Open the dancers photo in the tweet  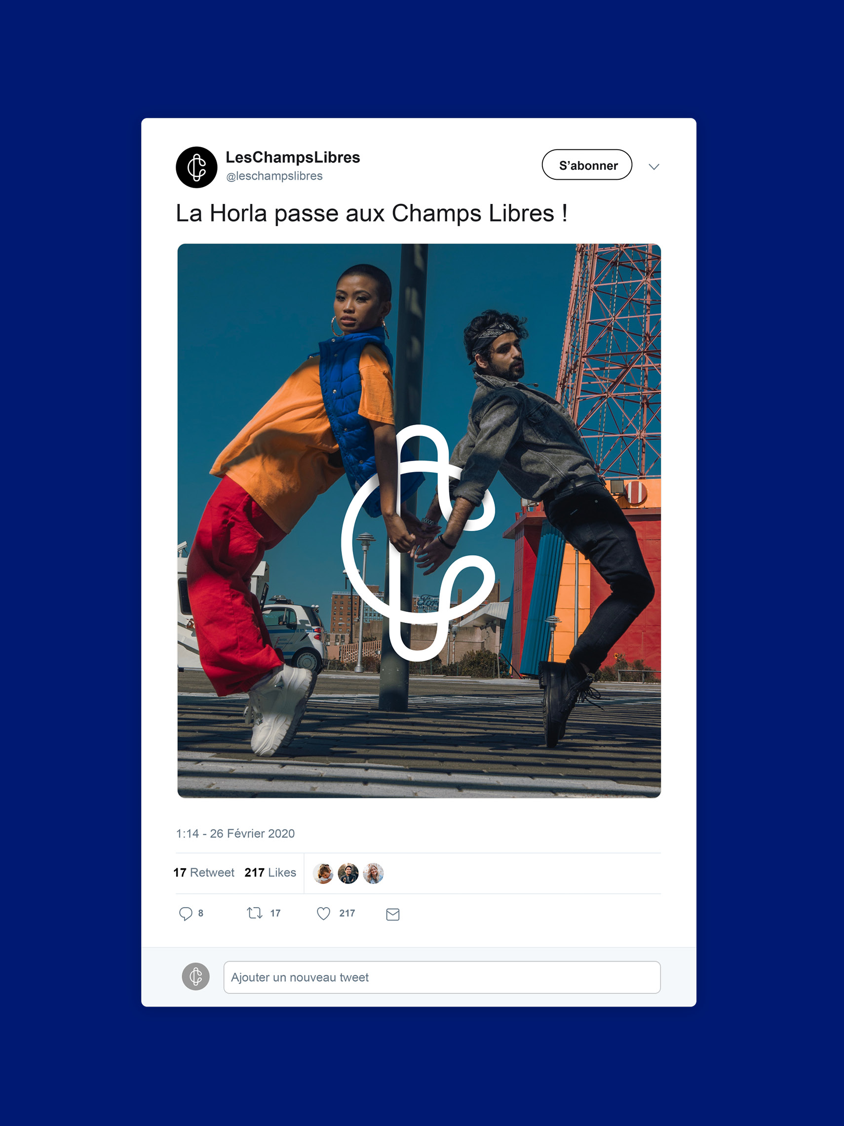coord(419,521)
